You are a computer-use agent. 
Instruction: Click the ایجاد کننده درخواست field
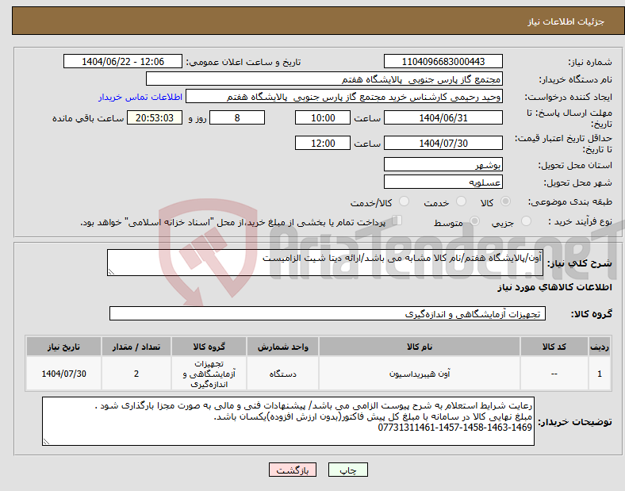(x=344, y=97)
